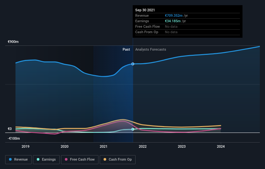Click the Analysts Forecasts label
This screenshot has width=265, height=169.
point(151,49)
